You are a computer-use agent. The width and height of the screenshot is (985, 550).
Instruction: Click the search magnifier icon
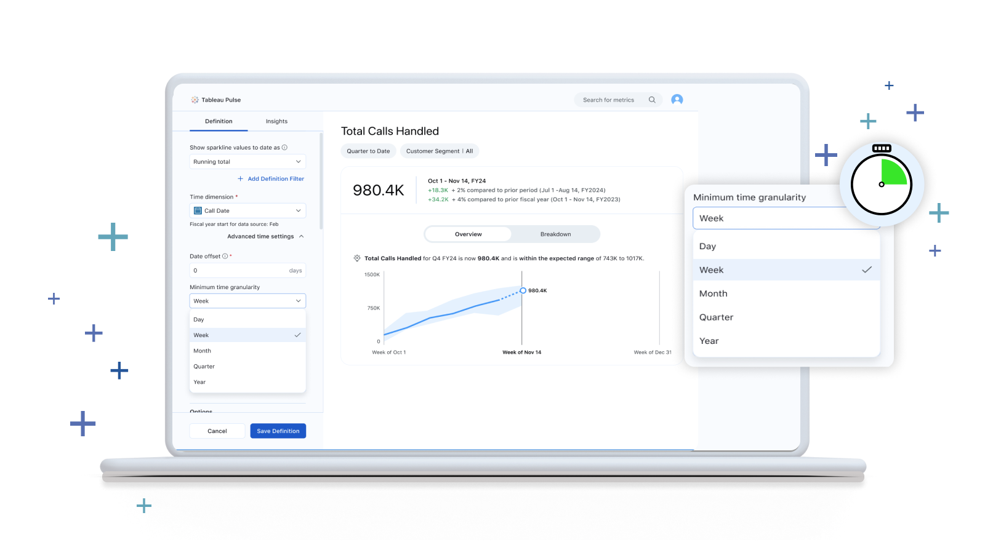pyautogui.click(x=652, y=100)
